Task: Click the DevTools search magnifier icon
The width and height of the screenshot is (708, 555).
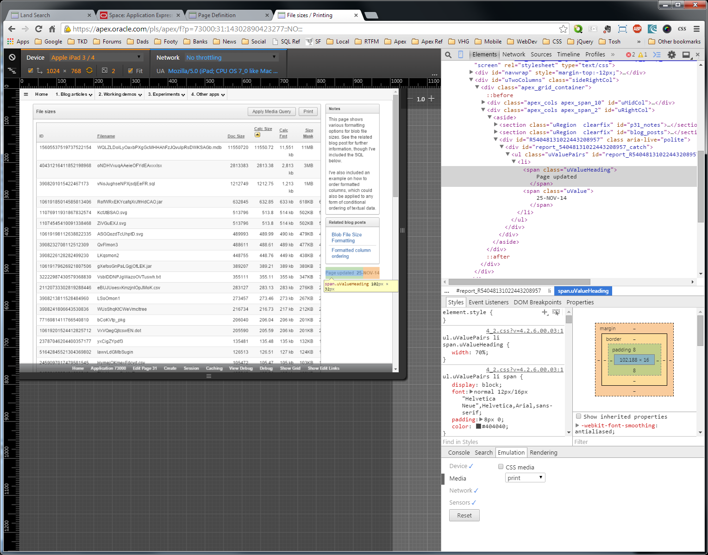Action: 448,55
